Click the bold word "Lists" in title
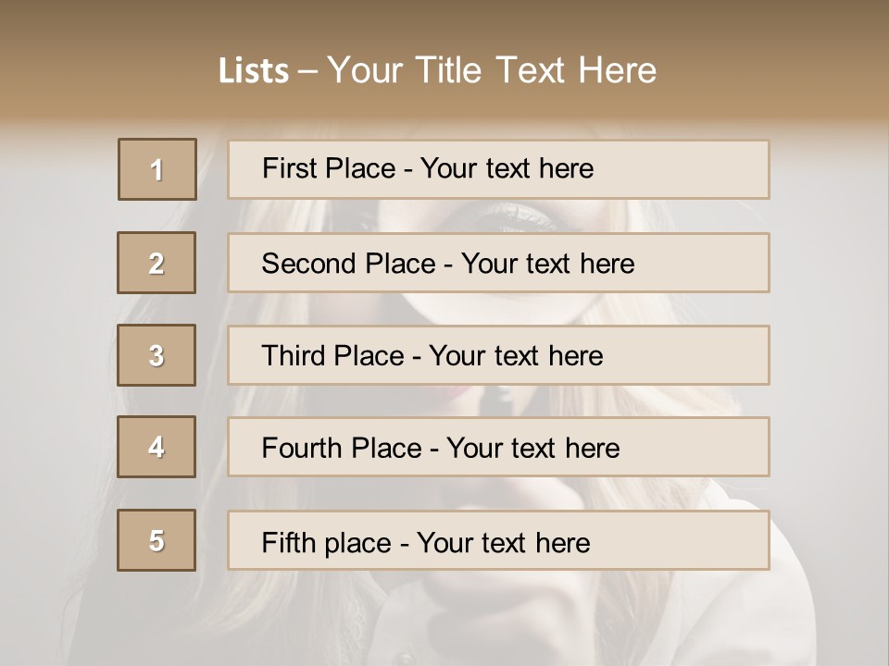The width and height of the screenshot is (889, 666). coord(254,71)
